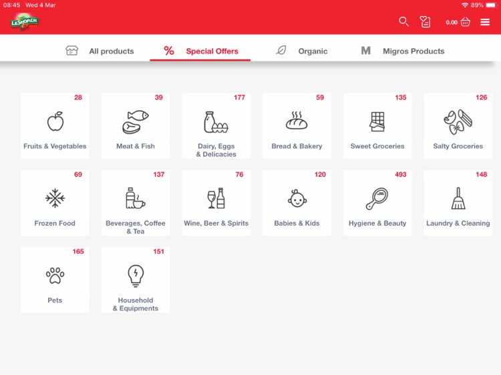Click the 177 offers count badge

[239, 97]
